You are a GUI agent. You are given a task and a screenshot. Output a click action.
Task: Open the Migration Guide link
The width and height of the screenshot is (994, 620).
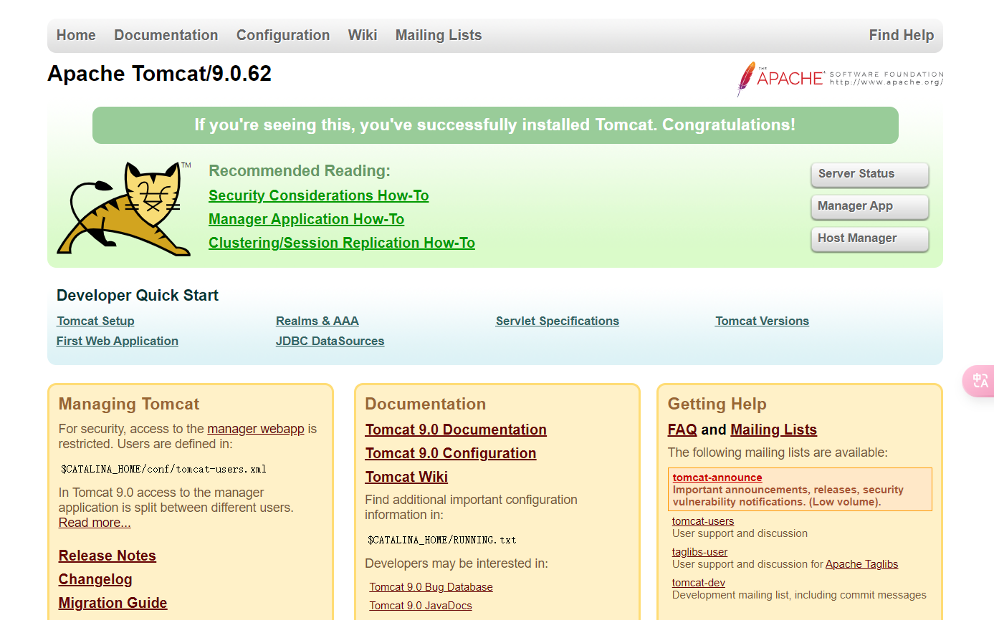click(113, 603)
